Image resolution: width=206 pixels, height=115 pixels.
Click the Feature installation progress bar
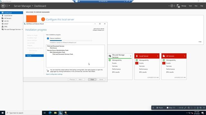pyautogui.click(x=71, y=41)
